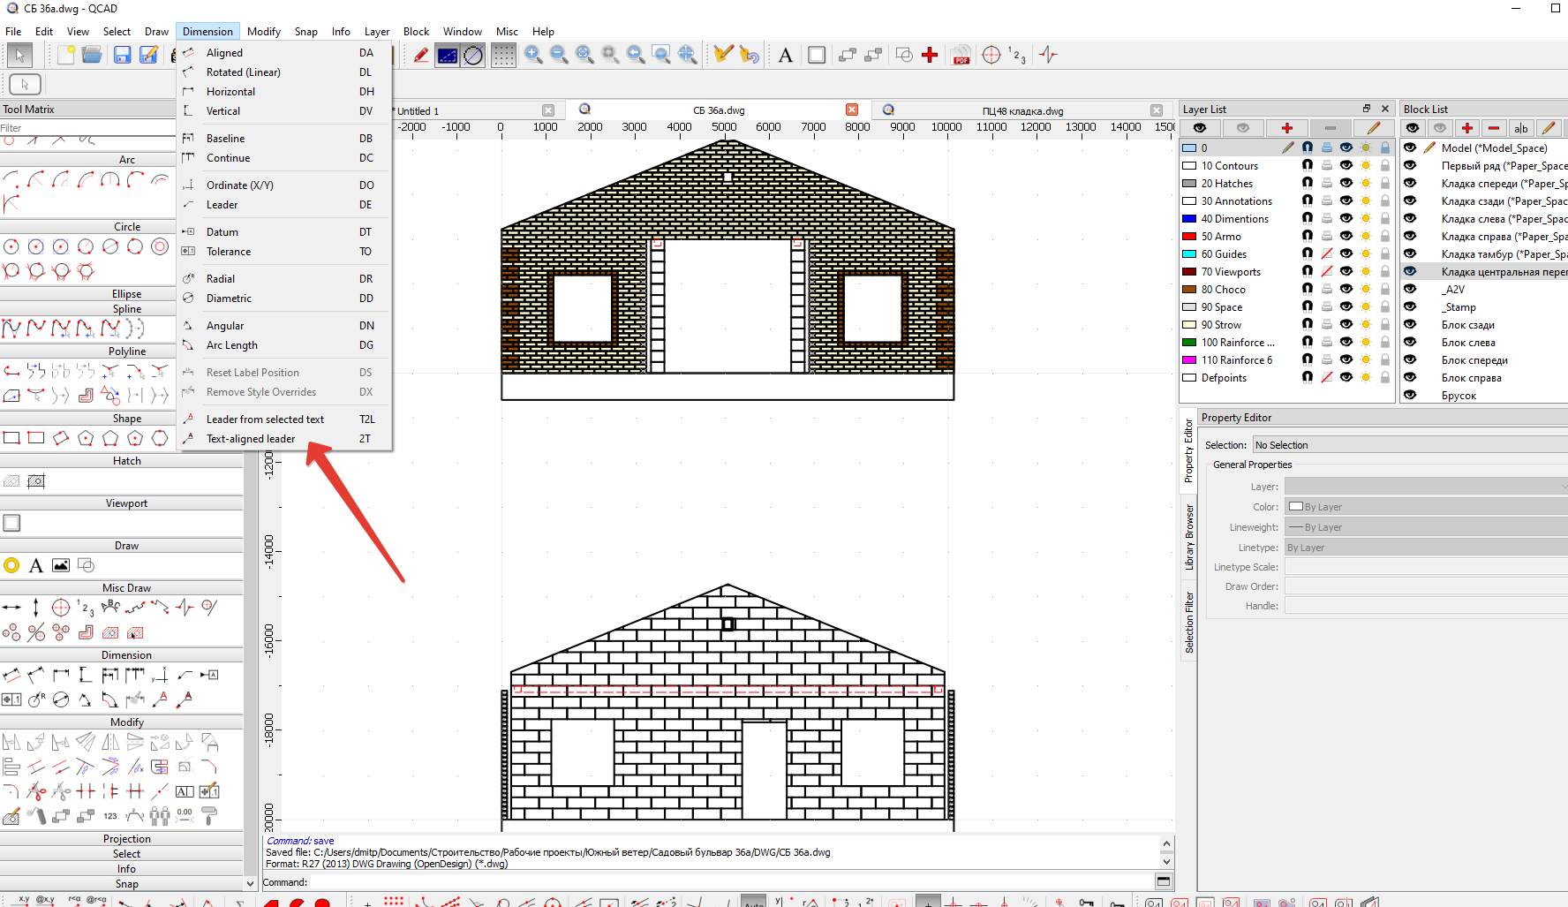Click the Open file folder icon
The height and width of the screenshot is (907, 1568).
[x=92, y=55]
